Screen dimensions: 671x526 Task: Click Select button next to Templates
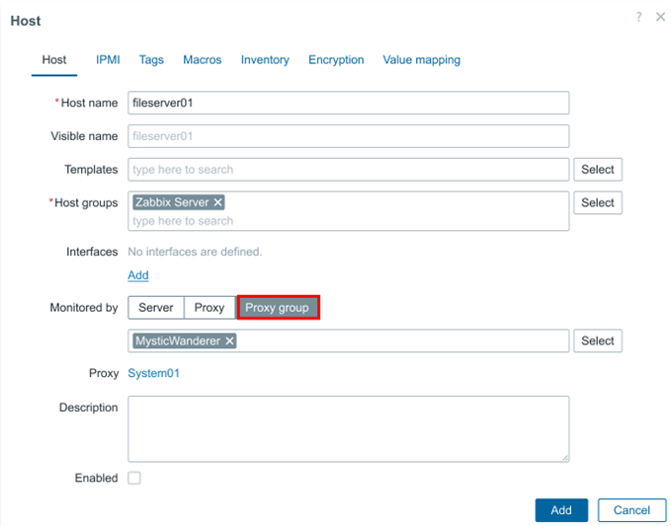point(598,170)
